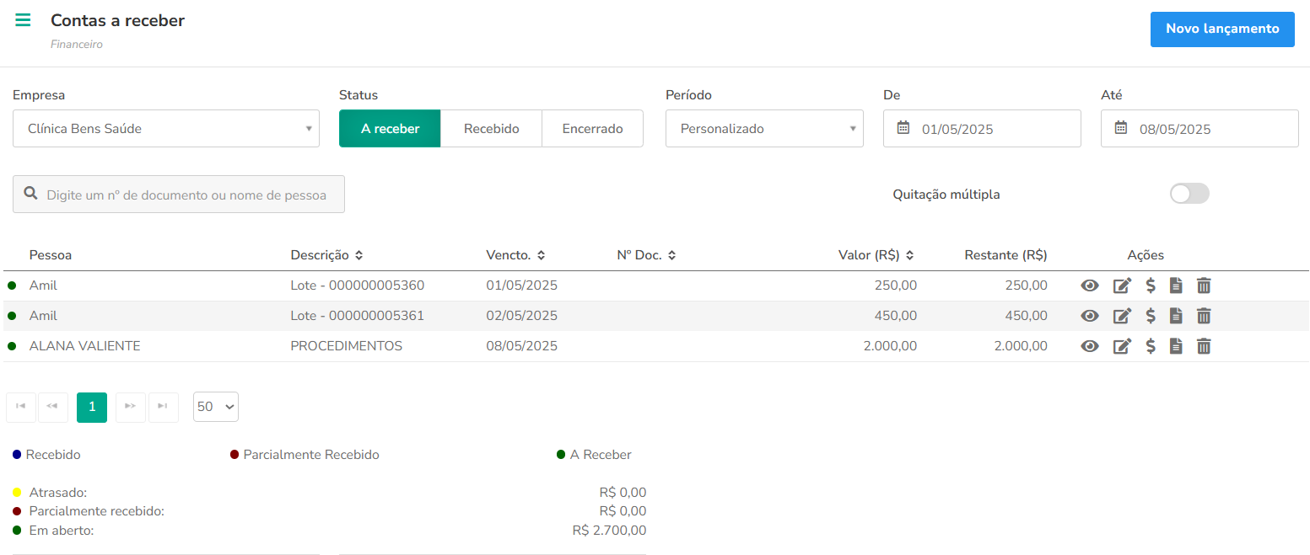Open the Empresa dropdown Clínica Bens Saúde

pyautogui.click(x=166, y=129)
